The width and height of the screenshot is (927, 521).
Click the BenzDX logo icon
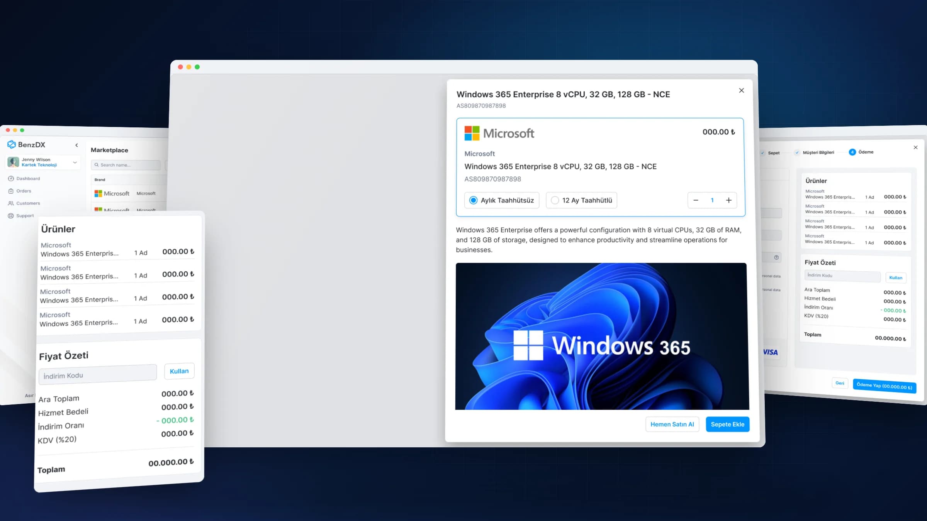pos(11,144)
